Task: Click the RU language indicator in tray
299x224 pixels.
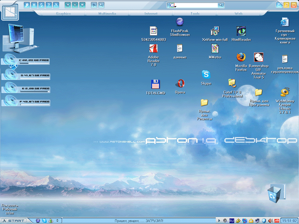Action: coord(232,221)
